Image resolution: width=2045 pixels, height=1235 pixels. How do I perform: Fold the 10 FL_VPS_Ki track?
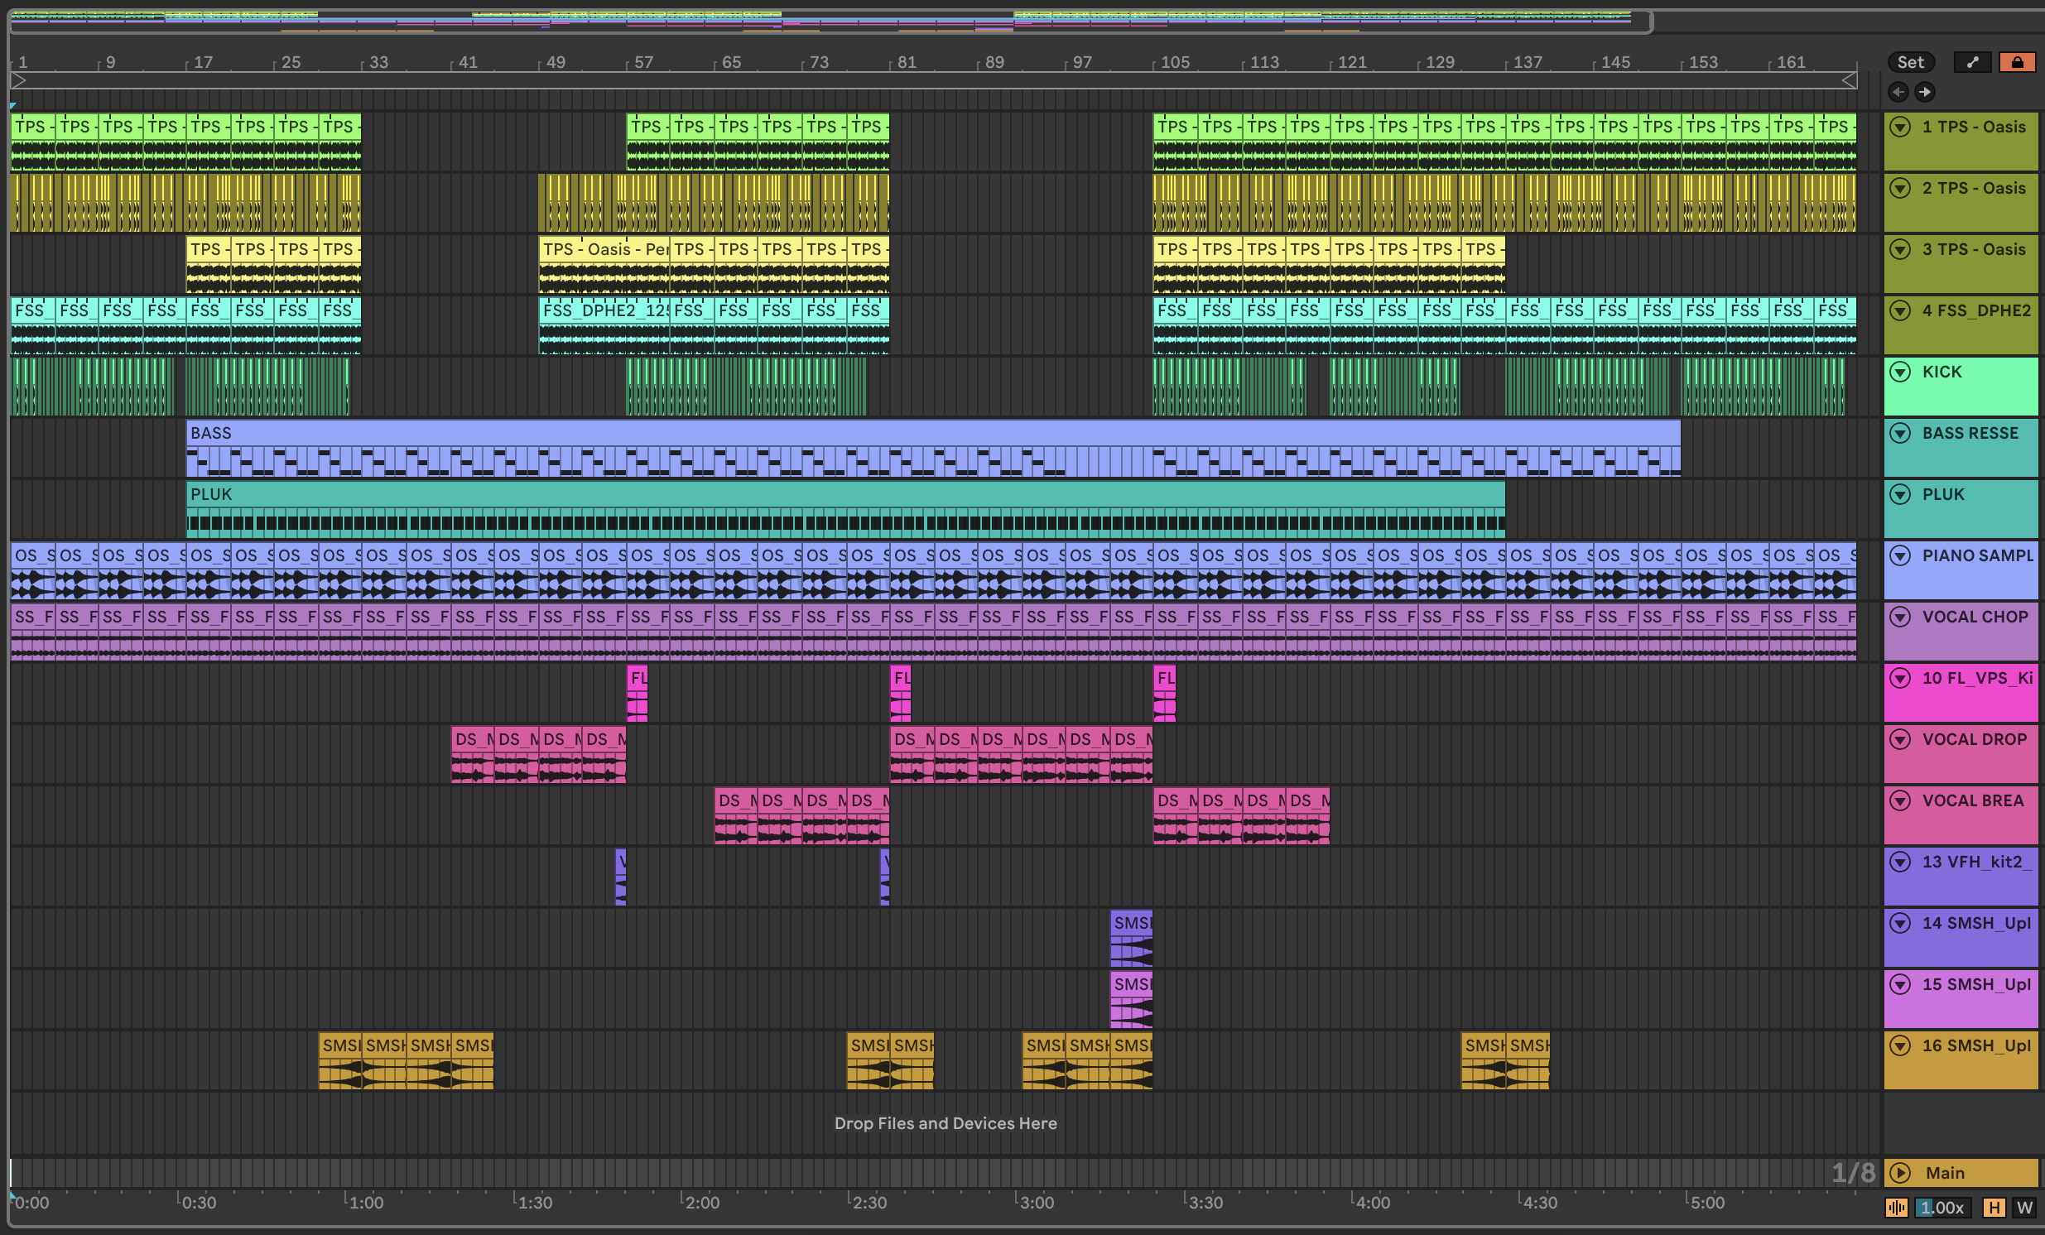coord(1900,678)
